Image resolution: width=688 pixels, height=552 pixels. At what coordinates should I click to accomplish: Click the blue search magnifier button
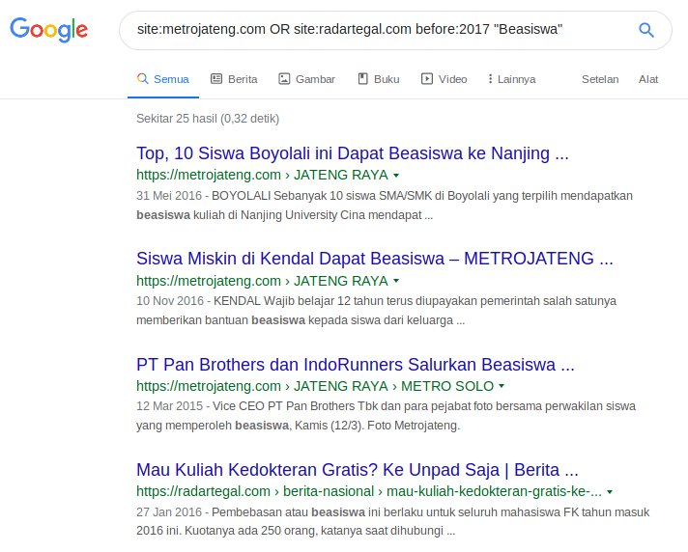click(645, 30)
